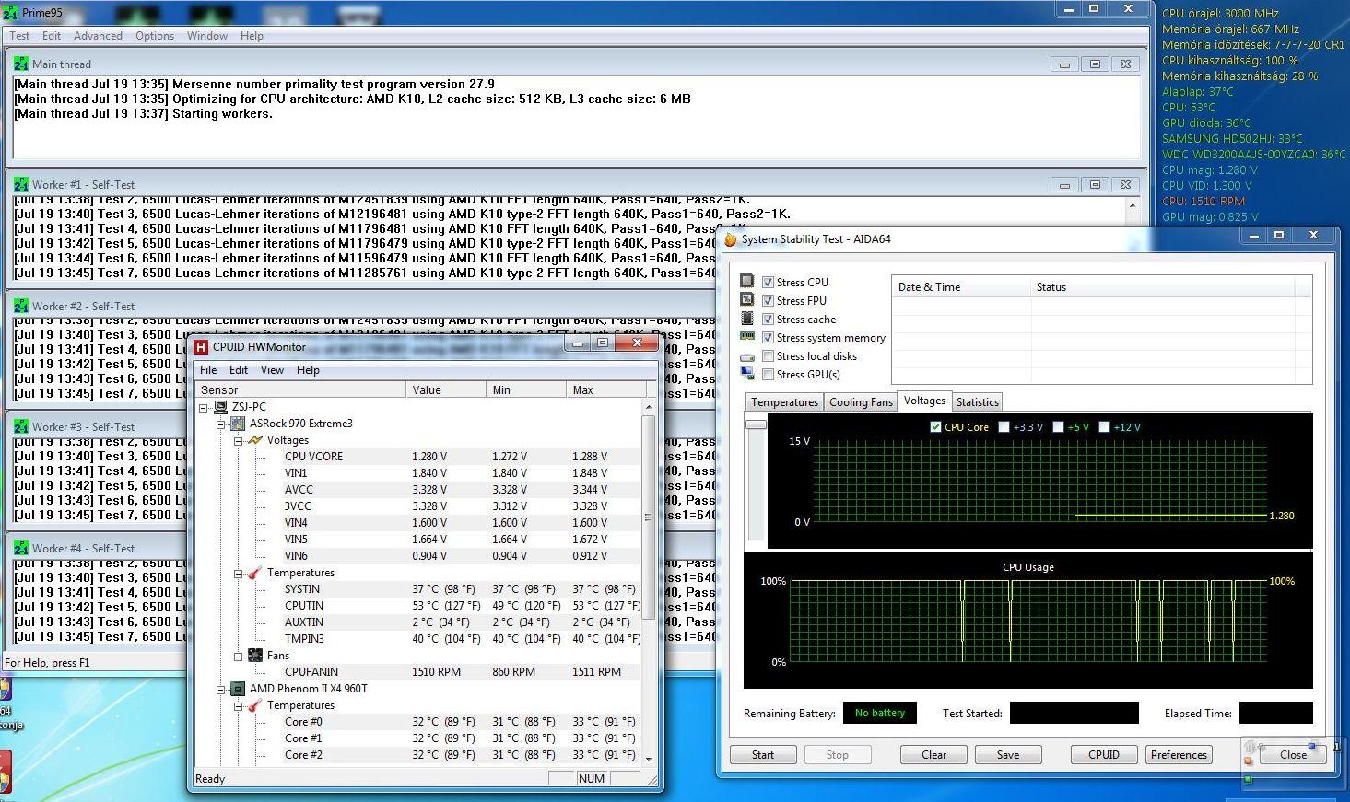Open the Advanced menu in Prime95
The width and height of the screenshot is (1350, 802).
coord(98,36)
